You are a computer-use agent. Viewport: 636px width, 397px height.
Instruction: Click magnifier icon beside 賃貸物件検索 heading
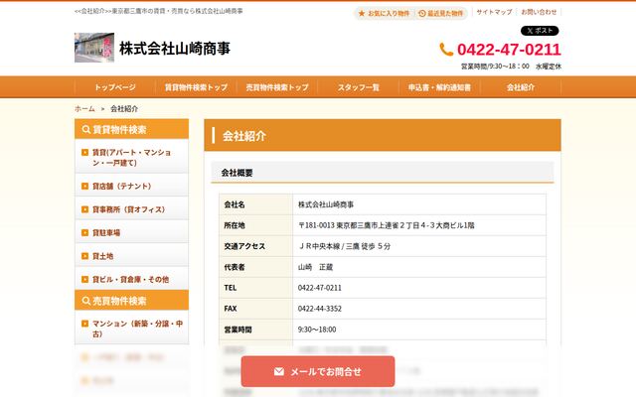(86, 130)
